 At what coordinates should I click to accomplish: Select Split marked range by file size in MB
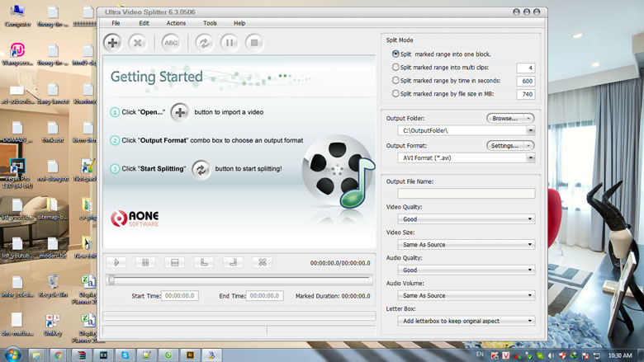[395, 93]
